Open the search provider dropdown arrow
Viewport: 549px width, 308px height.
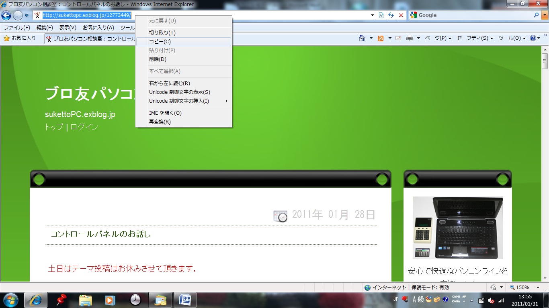tap(545, 15)
